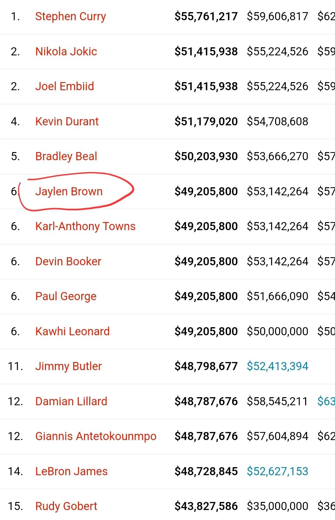The width and height of the screenshot is (335, 520).
Task: Open Nikola Jokic's player link
Action: click(x=66, y=51)
